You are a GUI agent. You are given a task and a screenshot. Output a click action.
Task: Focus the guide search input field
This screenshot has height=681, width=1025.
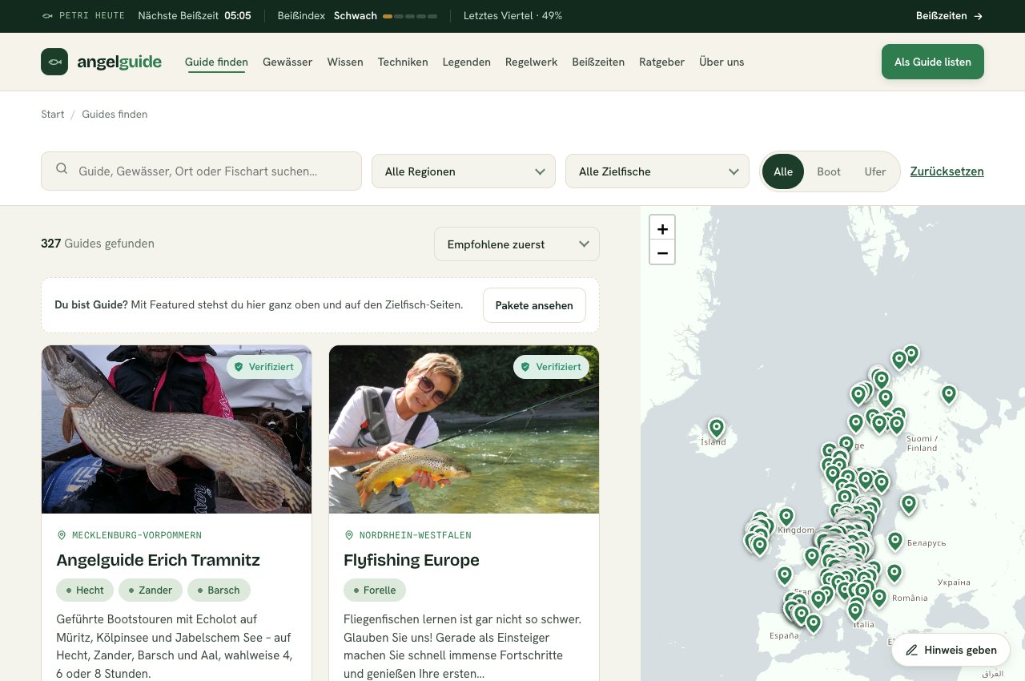(x=201, y=171)
